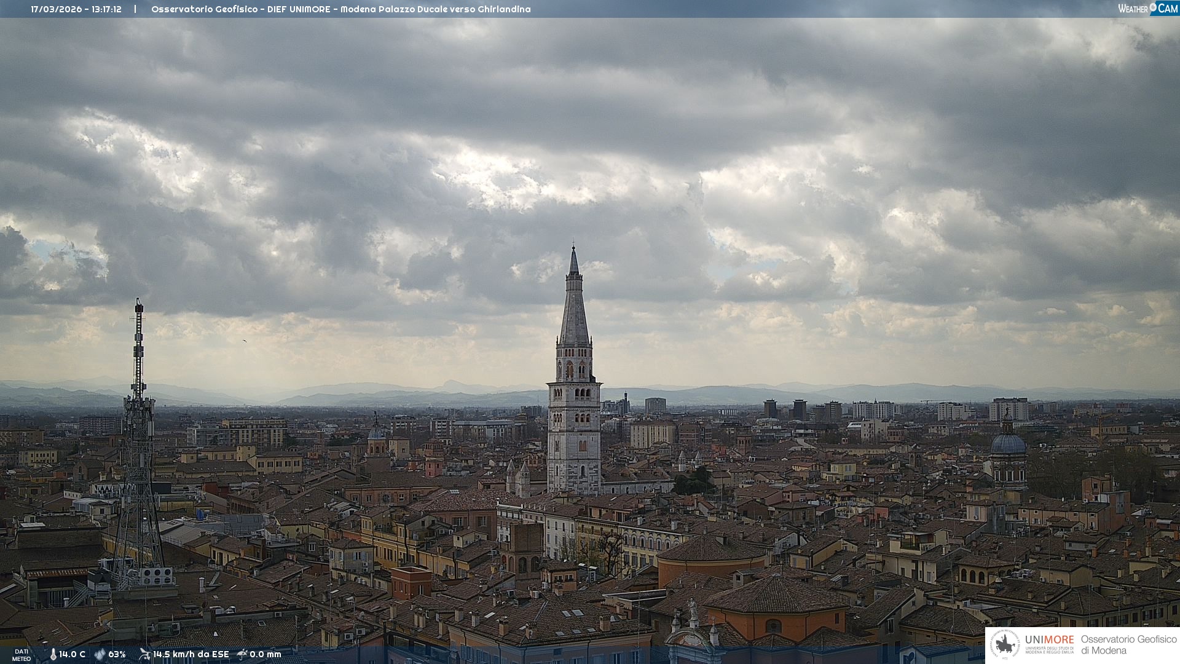Click the humidity water drops icon
The image size is (1180, 664).
[x=100, y=654]
